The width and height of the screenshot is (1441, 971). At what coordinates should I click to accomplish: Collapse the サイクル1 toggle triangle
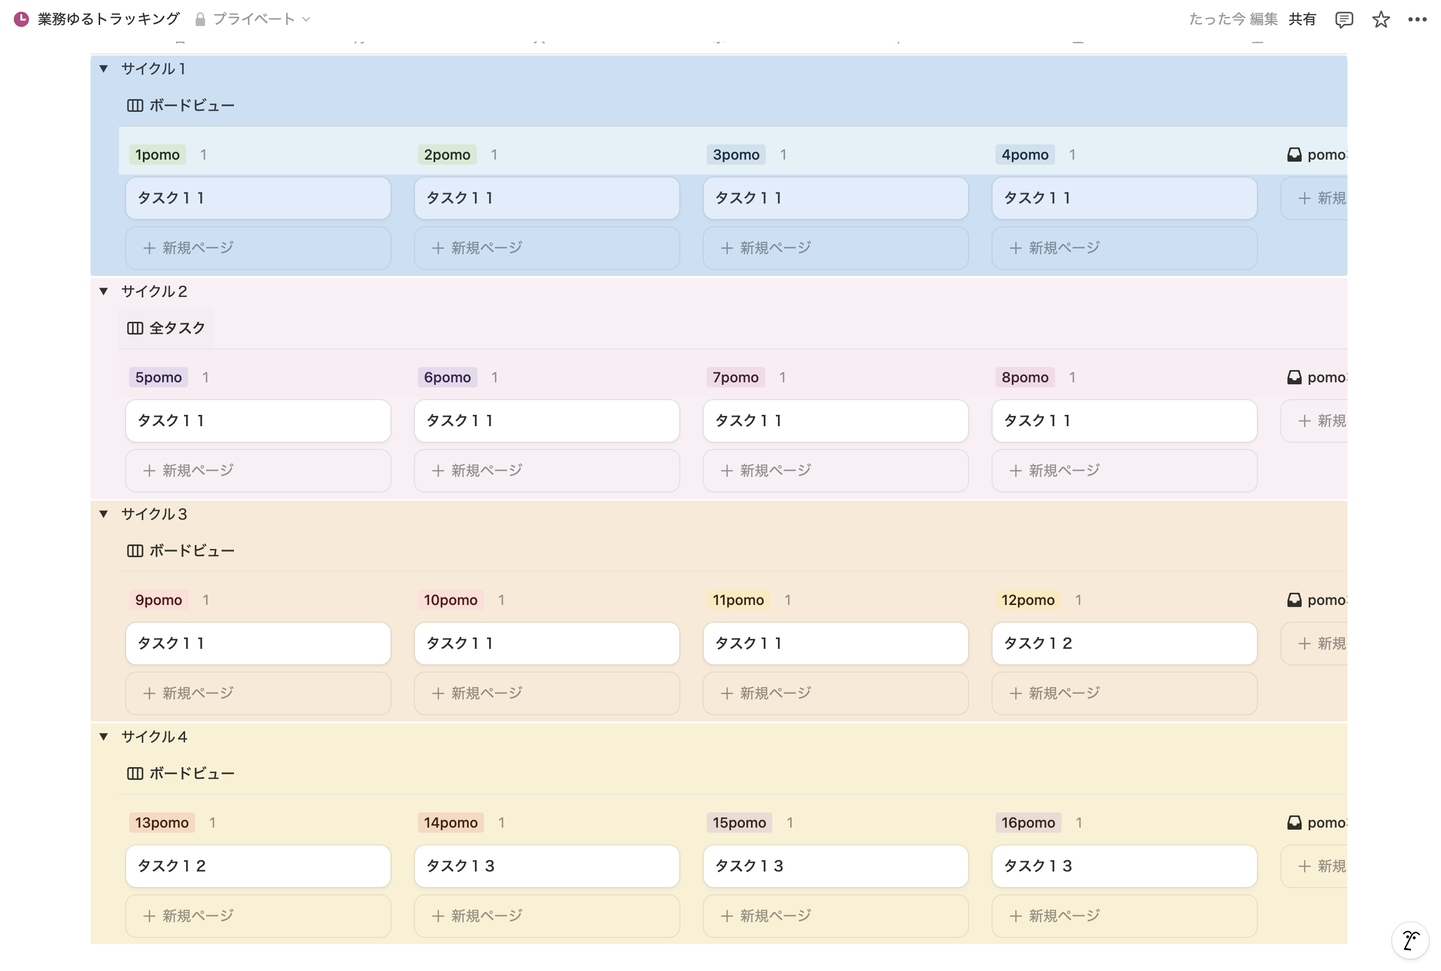coord(104,69)
